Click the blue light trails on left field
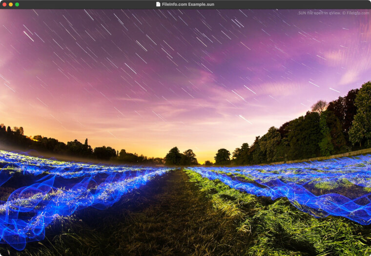The height and width of the screenshot is (256, 371). tap(59, 195)
